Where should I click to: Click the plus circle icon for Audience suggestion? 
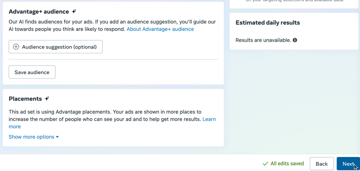pyautogui.click(x=16, y=47)
